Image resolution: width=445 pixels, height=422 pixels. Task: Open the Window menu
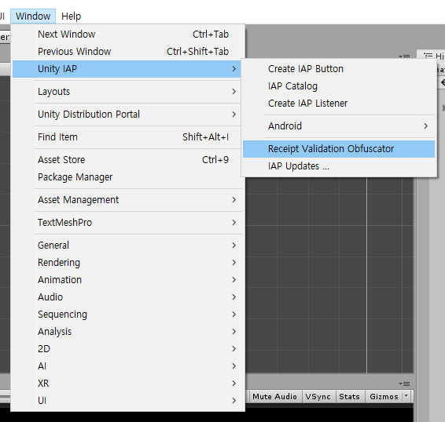pyautogui.click(x=33, y=16)
